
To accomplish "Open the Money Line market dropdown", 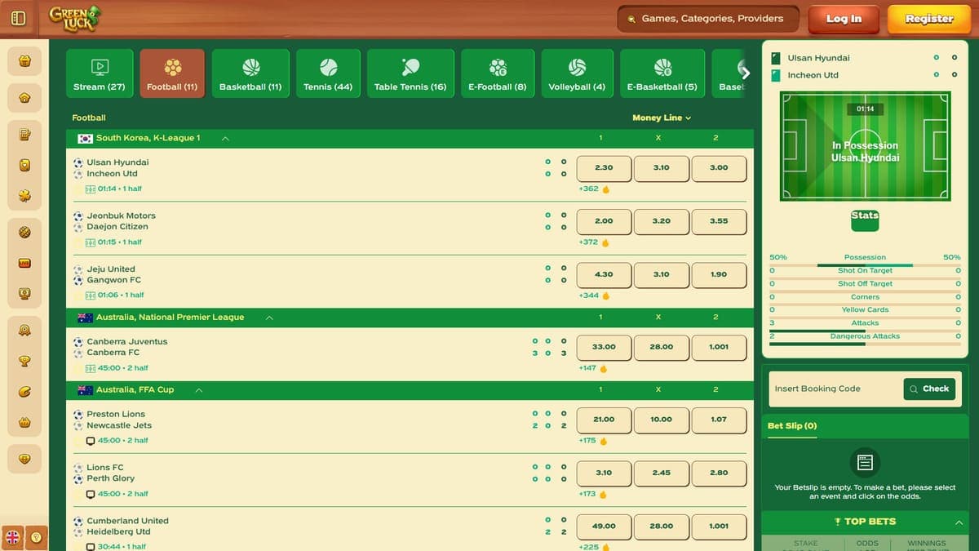I will tap(662, 118).
